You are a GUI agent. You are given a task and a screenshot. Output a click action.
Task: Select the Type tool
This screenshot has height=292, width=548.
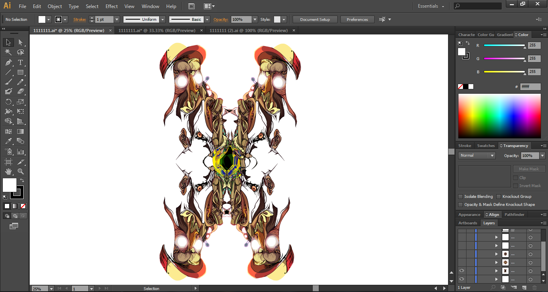(x=20, y=62)
